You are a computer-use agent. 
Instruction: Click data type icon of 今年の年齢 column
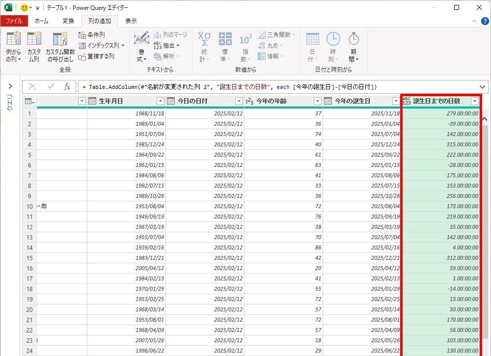pyautogui.click(x=249, y=101)
